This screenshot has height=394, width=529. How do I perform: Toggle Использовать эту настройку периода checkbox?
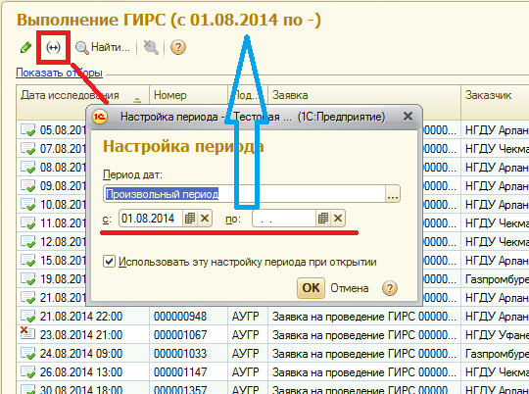pos(109,262)
